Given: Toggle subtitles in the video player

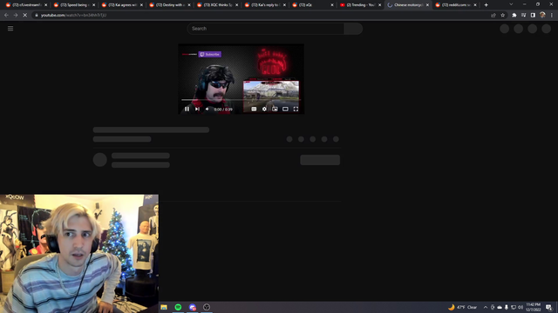Looking at the screenshot, I should click(x=254, y=109).
